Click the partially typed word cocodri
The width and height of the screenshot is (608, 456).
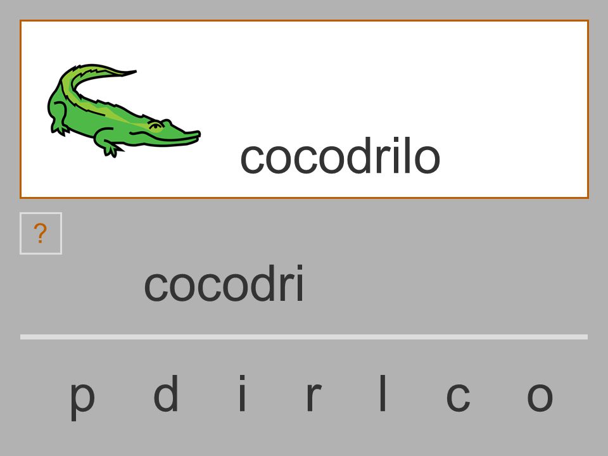click(224, 283)
